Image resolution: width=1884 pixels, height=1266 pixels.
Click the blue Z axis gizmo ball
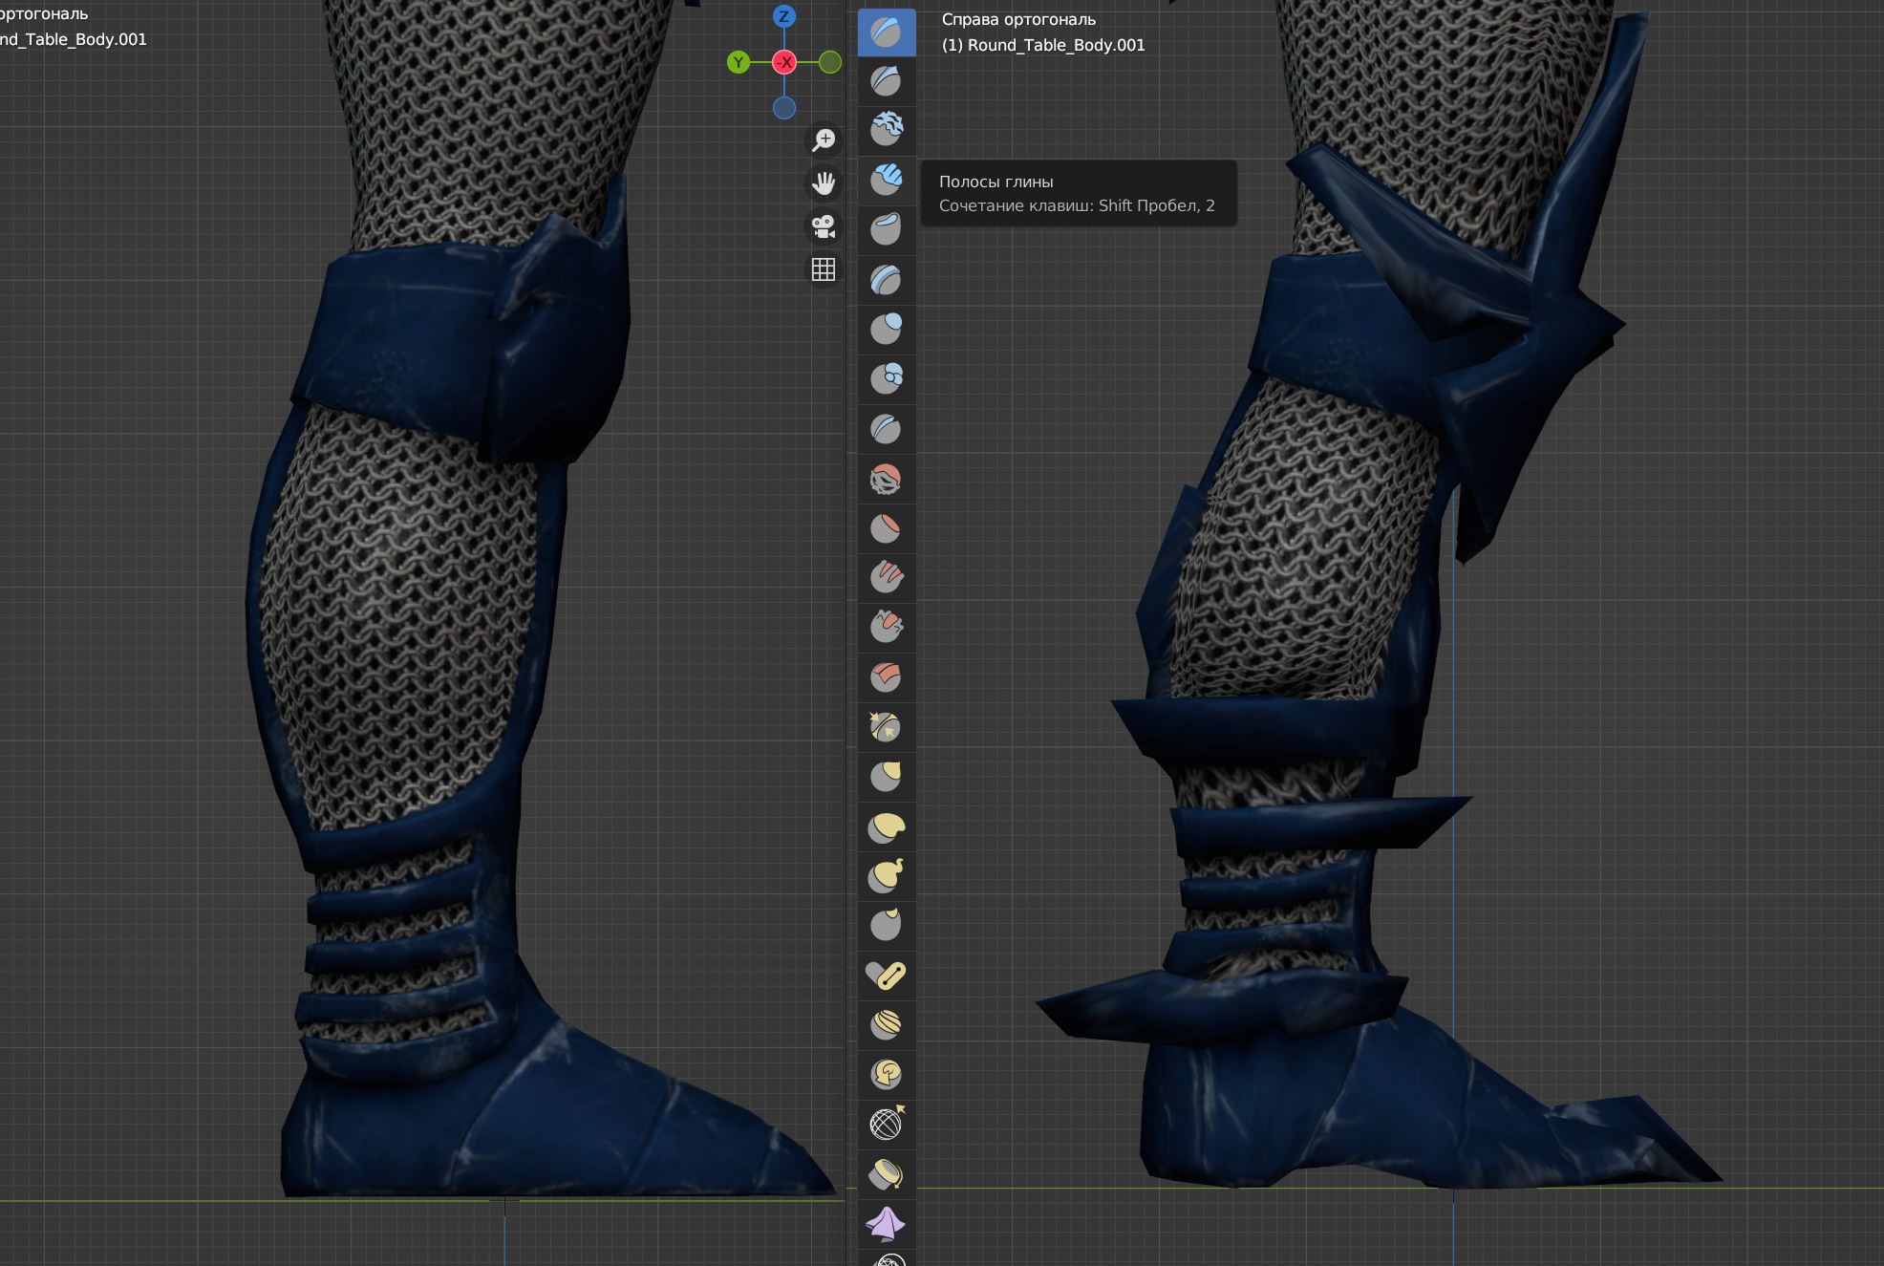[x=783, y=16]
